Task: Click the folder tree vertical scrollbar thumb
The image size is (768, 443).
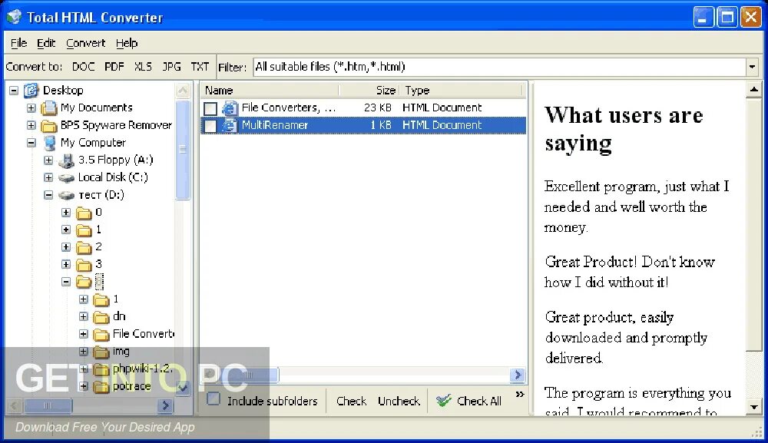Action: point(183,149)
